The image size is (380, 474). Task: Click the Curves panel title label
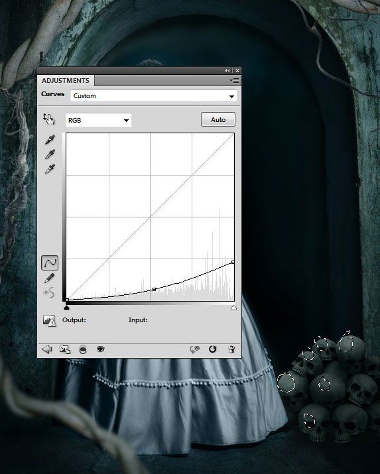click(53, 94)
